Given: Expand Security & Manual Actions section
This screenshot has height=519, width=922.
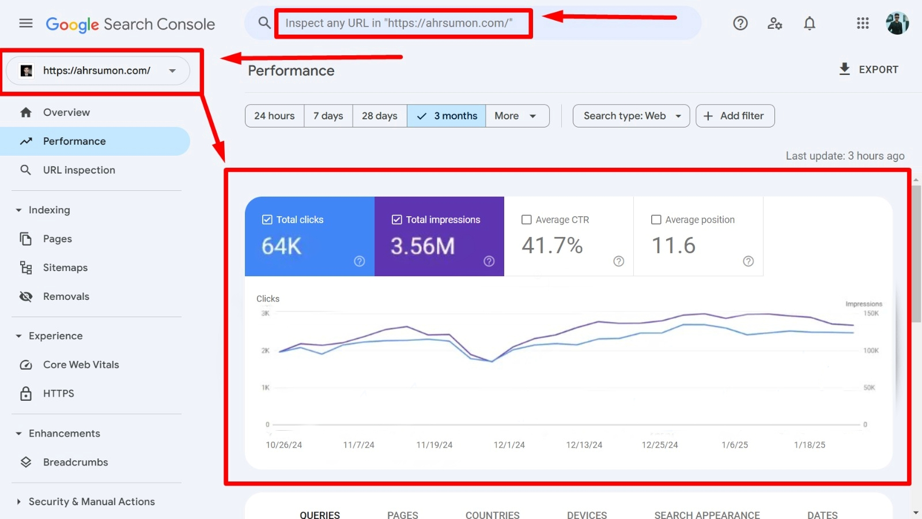Looking at the screenshot, I should tap(18, 502).
